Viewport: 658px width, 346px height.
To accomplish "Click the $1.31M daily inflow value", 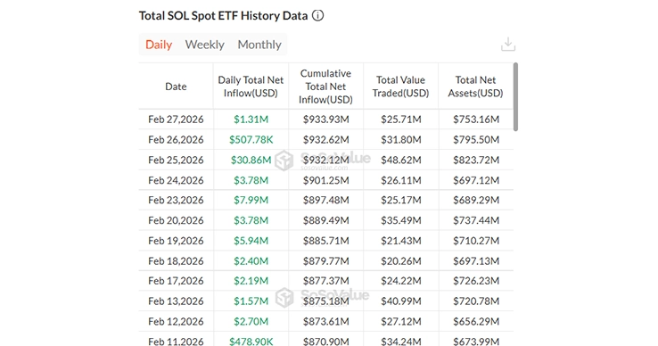I will (x=251, y=119).
